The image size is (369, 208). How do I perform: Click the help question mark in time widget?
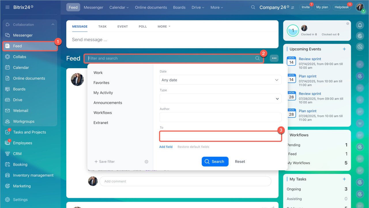(348, 24)
